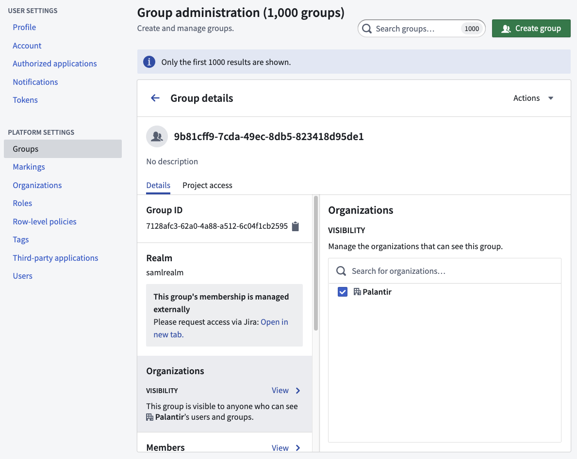The height and width of the screenshot is (459, 577).
Task: Switch to the Details tab
Action: (158, 185)
